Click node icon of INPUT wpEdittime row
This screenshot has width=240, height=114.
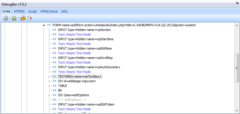[x=54, y=48]
